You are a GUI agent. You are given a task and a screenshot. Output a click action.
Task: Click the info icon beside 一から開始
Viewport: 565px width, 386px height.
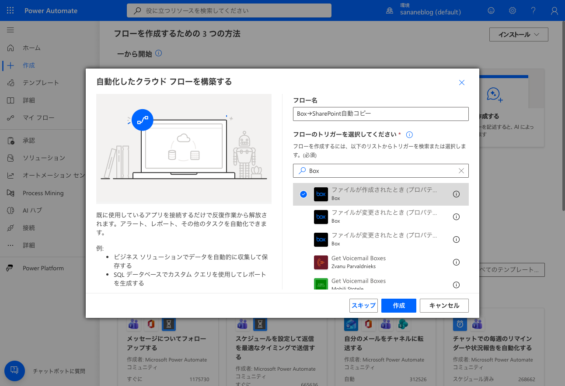coord(159,53)
